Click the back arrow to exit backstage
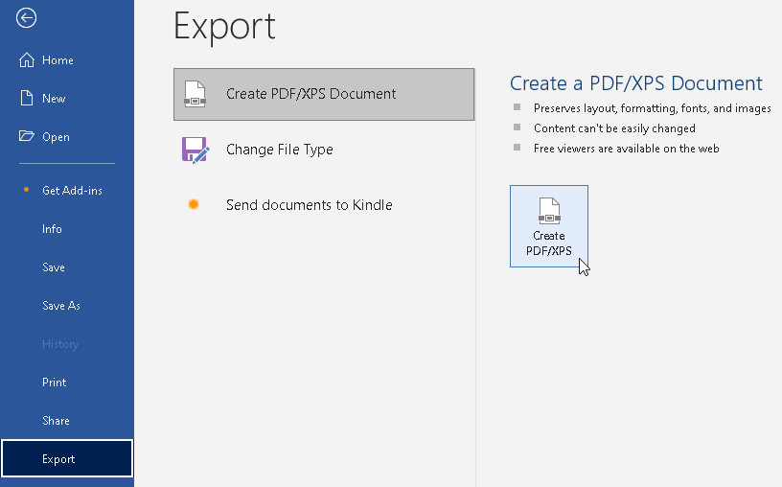Viewport: 782px width, 487px height. coord(27,18)
